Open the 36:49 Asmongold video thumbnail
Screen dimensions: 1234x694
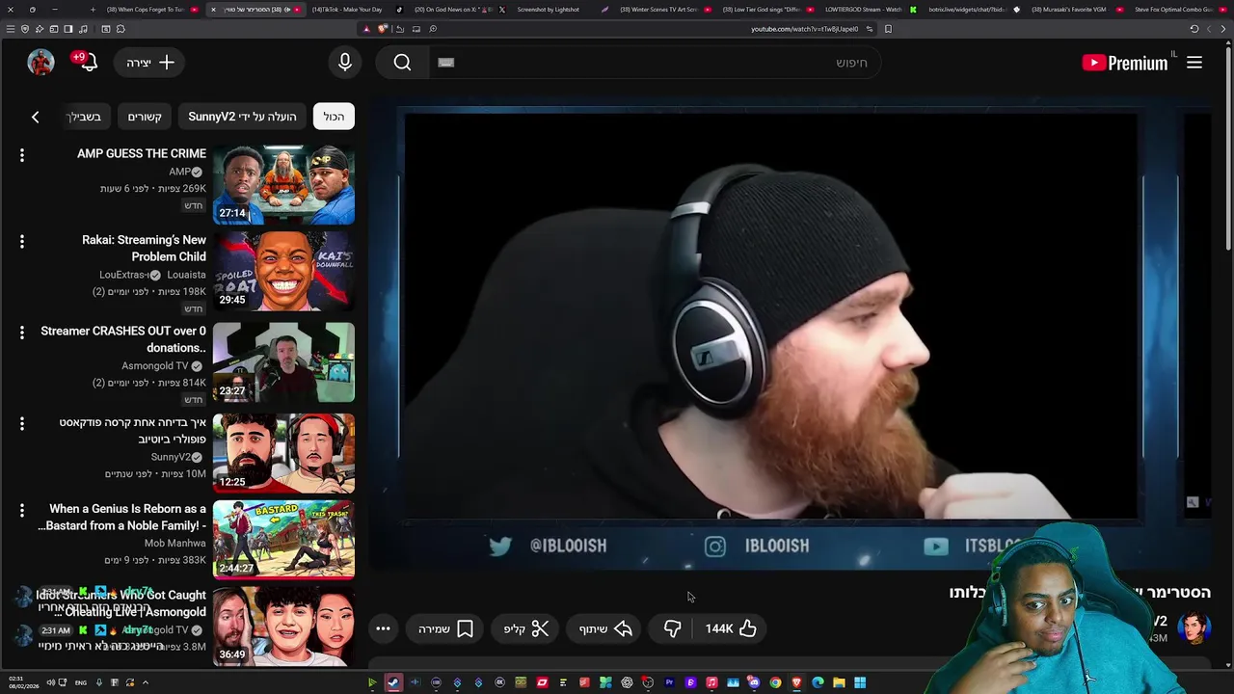[x=283, y=626]
